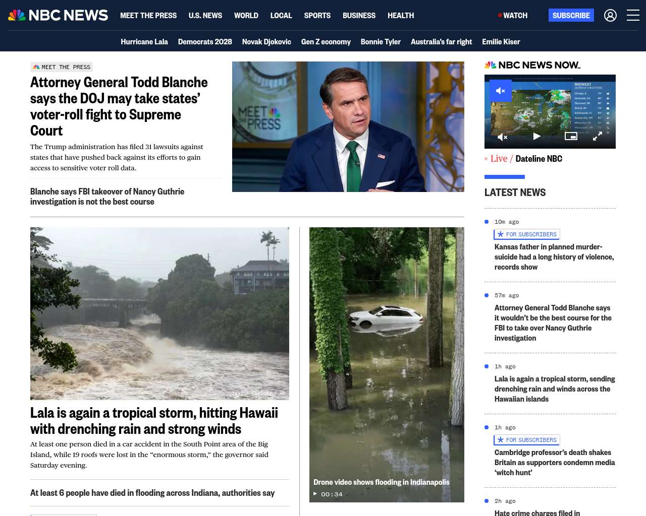Open the Democrats 2028 trending topic

(205, 42)
